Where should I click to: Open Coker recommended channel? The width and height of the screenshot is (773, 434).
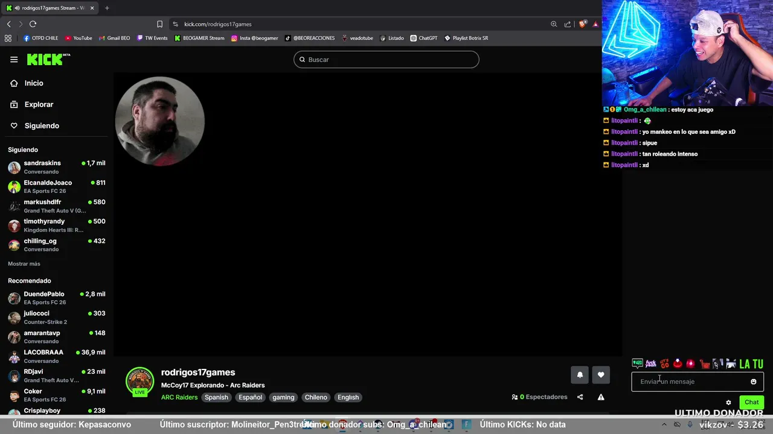(x=57, y=395)
